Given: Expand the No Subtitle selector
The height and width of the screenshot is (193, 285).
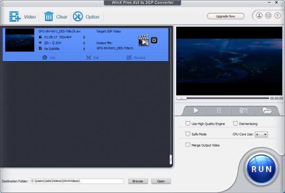Looking at the screenshot, I should [x=84, y=48].
